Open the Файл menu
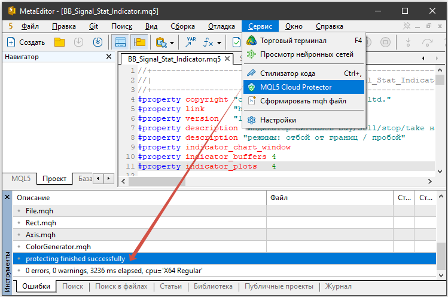Screen dimensions: 448x297 30,26
